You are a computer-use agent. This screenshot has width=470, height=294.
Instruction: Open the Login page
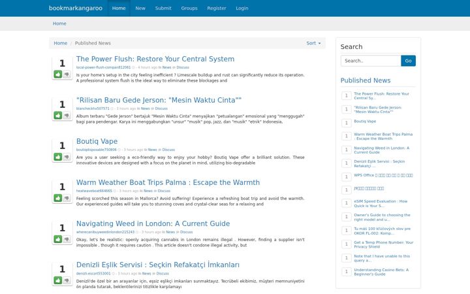click(242, 8)
